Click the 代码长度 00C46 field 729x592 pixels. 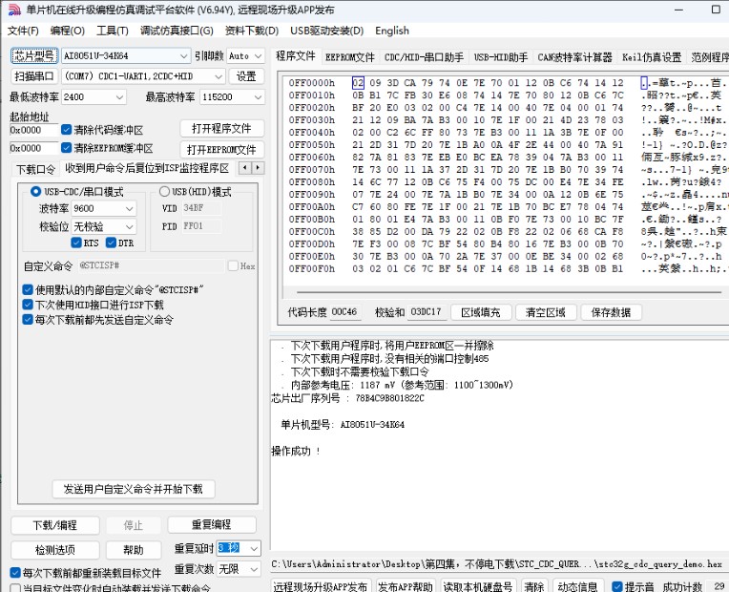pos(344,312)
